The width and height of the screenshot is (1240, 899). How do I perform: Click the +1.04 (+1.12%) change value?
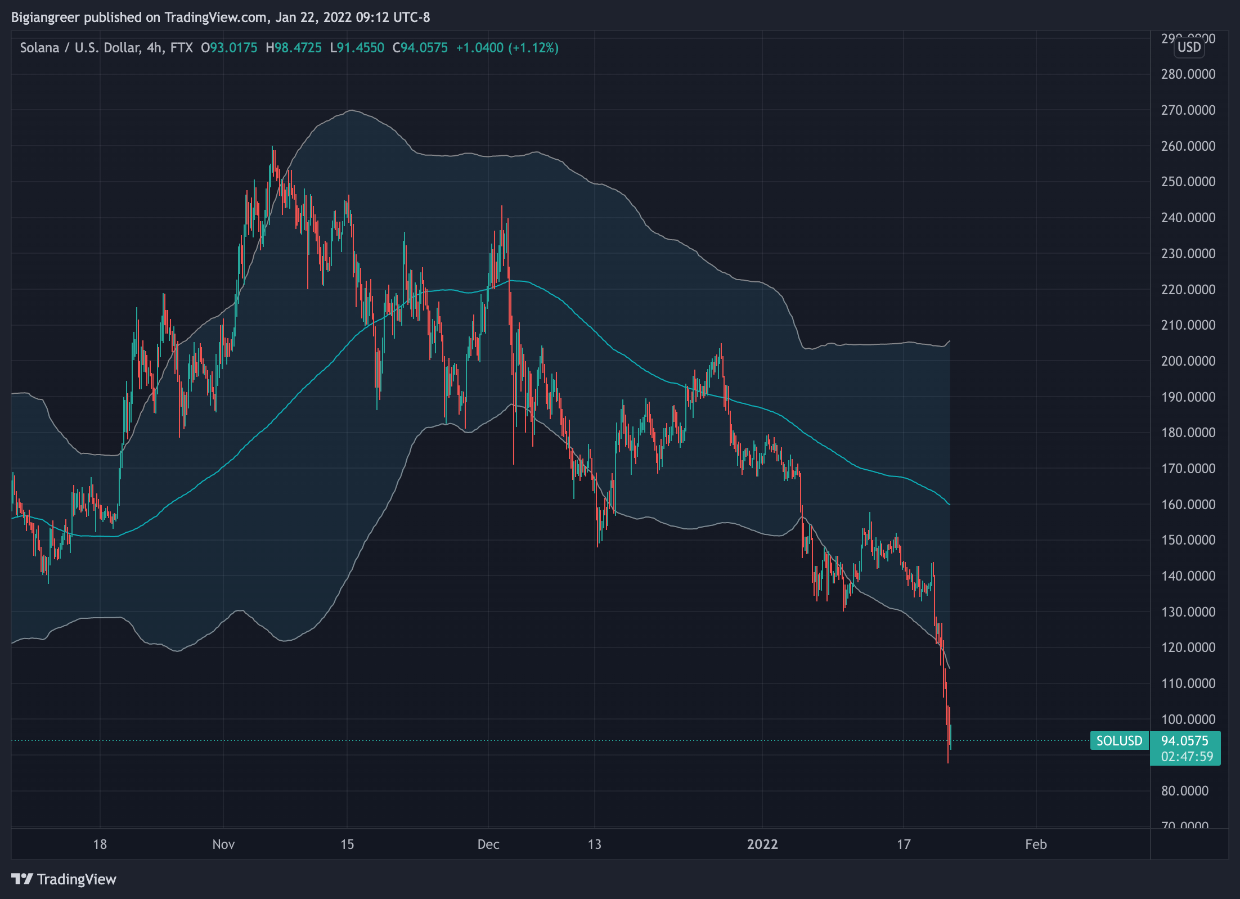coord(507,48)
